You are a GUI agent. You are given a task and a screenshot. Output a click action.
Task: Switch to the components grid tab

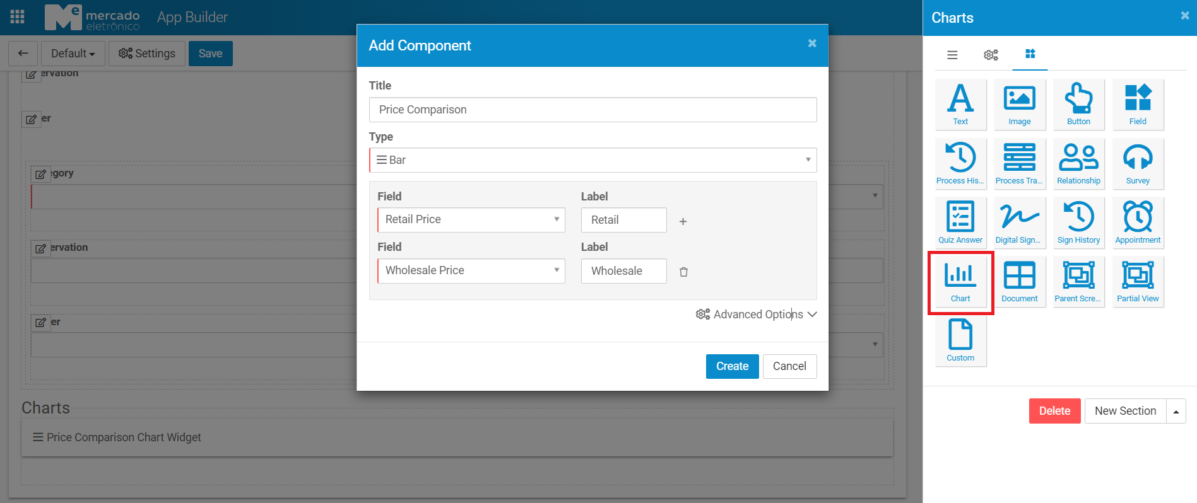pos(1030,54)
